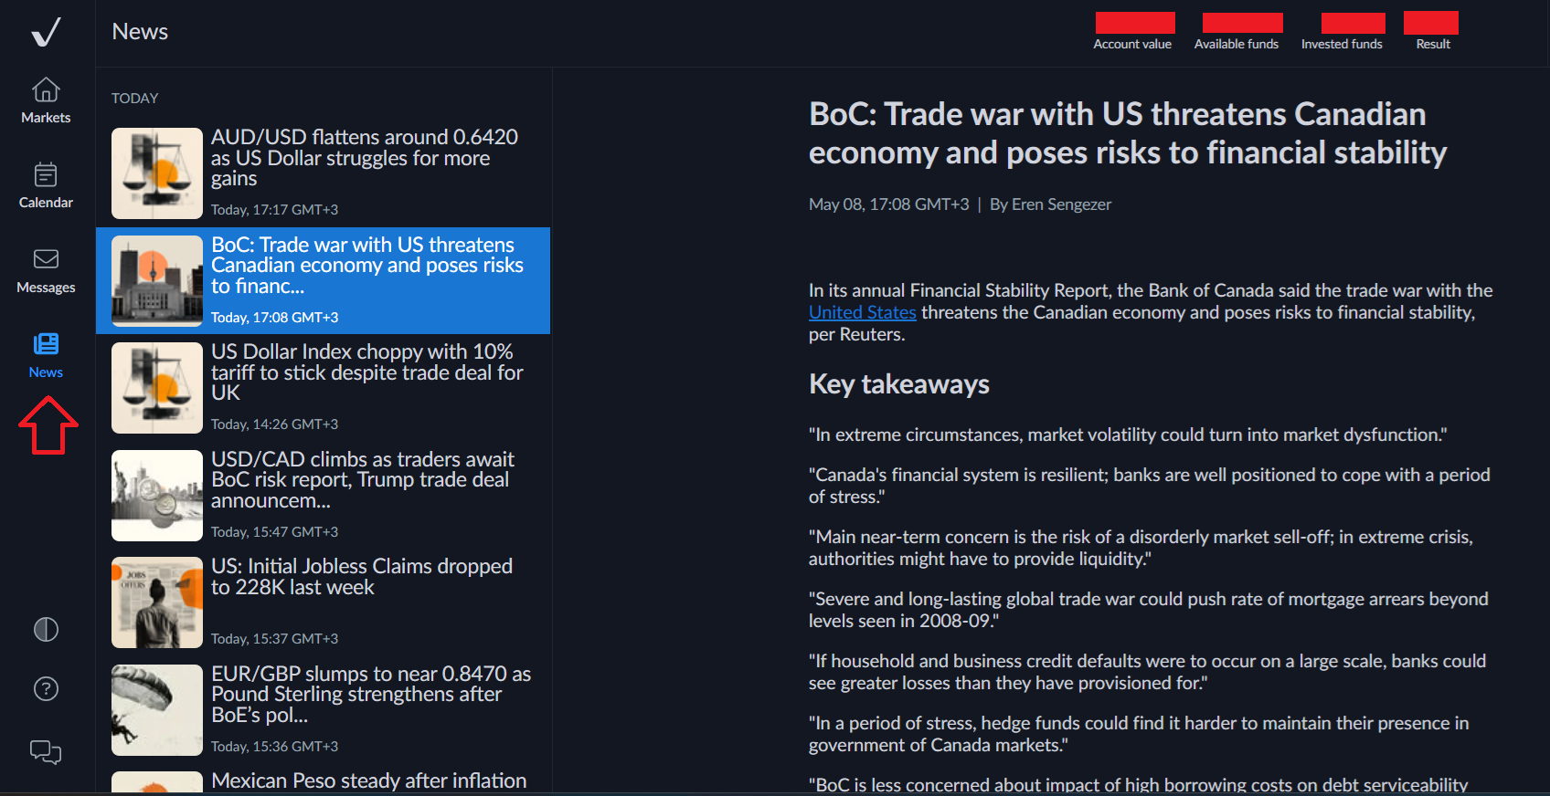
Task: Click the Invested funds indicator
Action: (x=1343, y=32)
